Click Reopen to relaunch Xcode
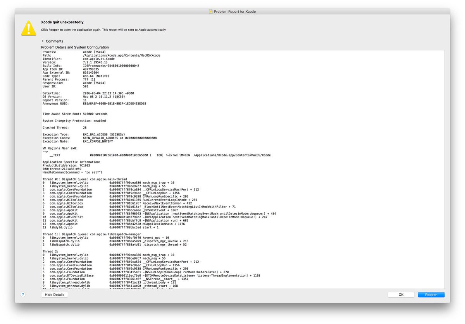 coord(431,295)
